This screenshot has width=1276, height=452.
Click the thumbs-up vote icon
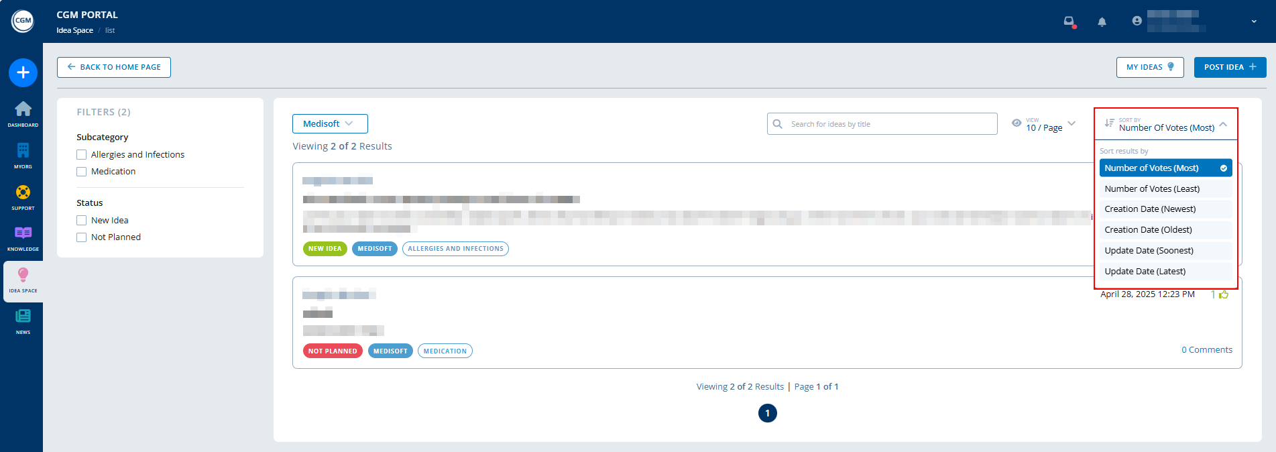click(1224, 294)
